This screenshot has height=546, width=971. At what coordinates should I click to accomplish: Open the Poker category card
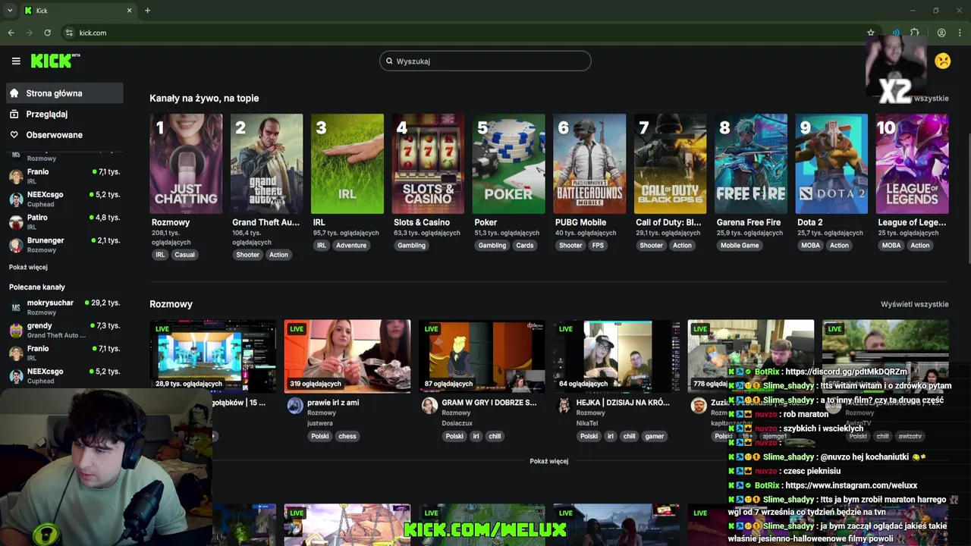[508, 164]
